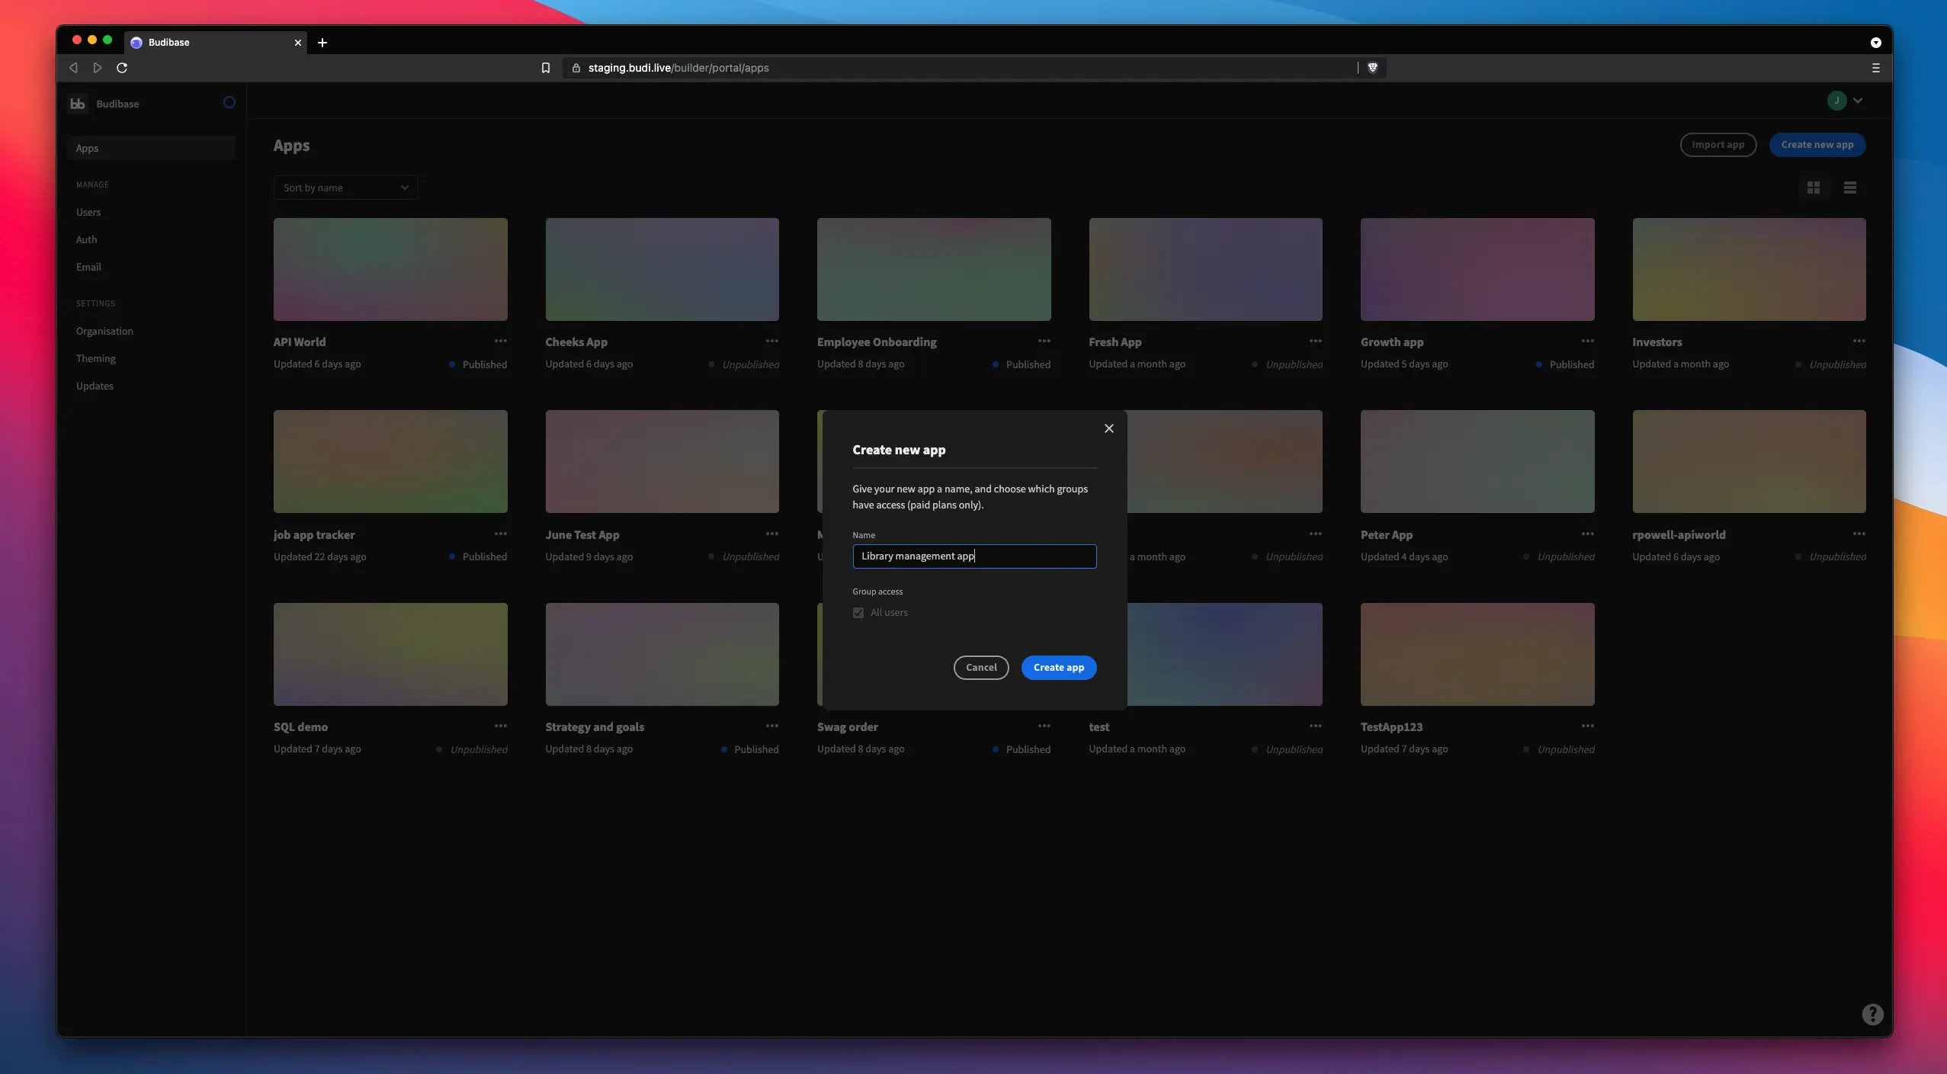Click the Create app button
The width and height of the screenshot is (1947, 1074).
(x=1059, y=667)
